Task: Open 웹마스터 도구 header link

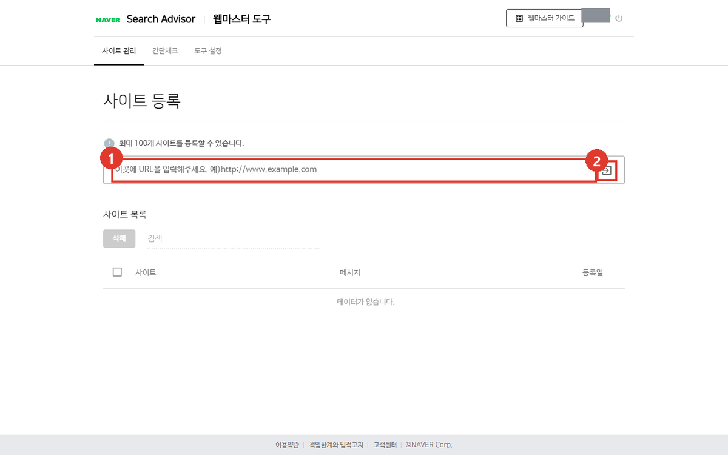Action: coord(241,19)
